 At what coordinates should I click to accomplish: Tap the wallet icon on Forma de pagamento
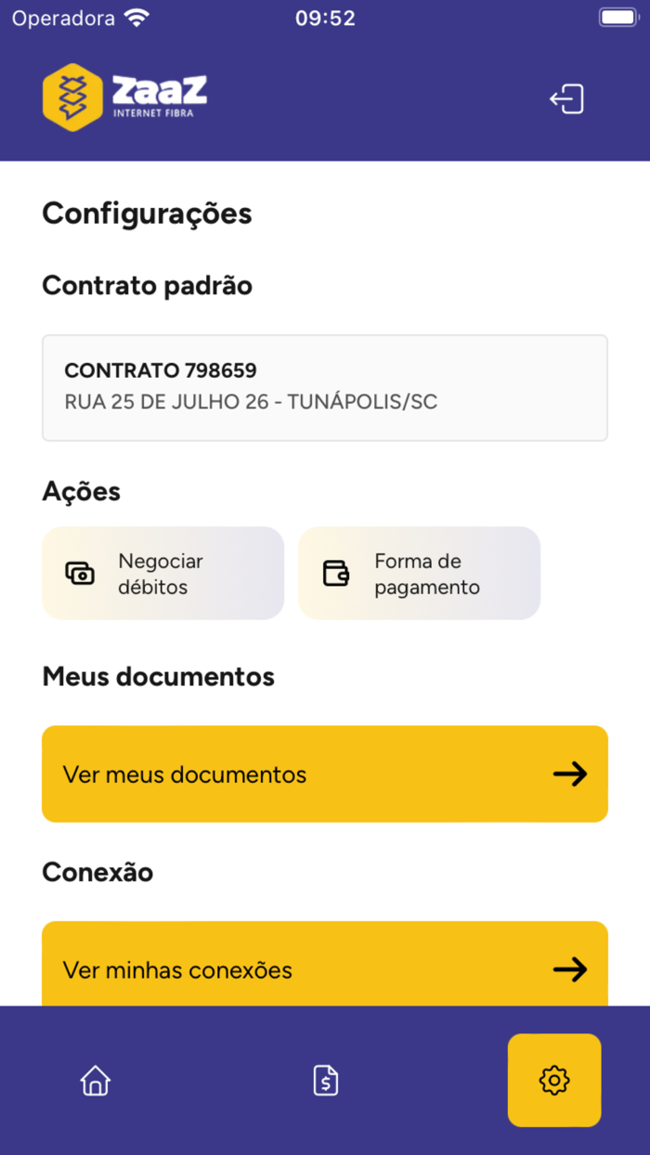tap(338, 572)
